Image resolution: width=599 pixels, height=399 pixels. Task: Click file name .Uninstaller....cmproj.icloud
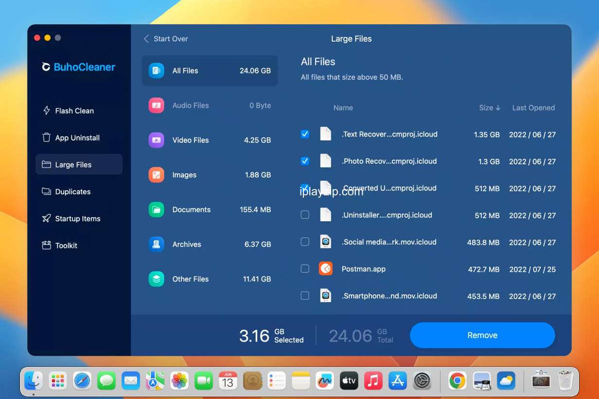pos(387,215)
